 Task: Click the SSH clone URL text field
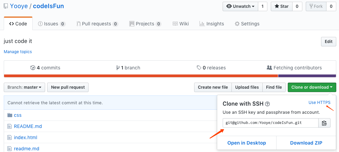coord(270,123)
